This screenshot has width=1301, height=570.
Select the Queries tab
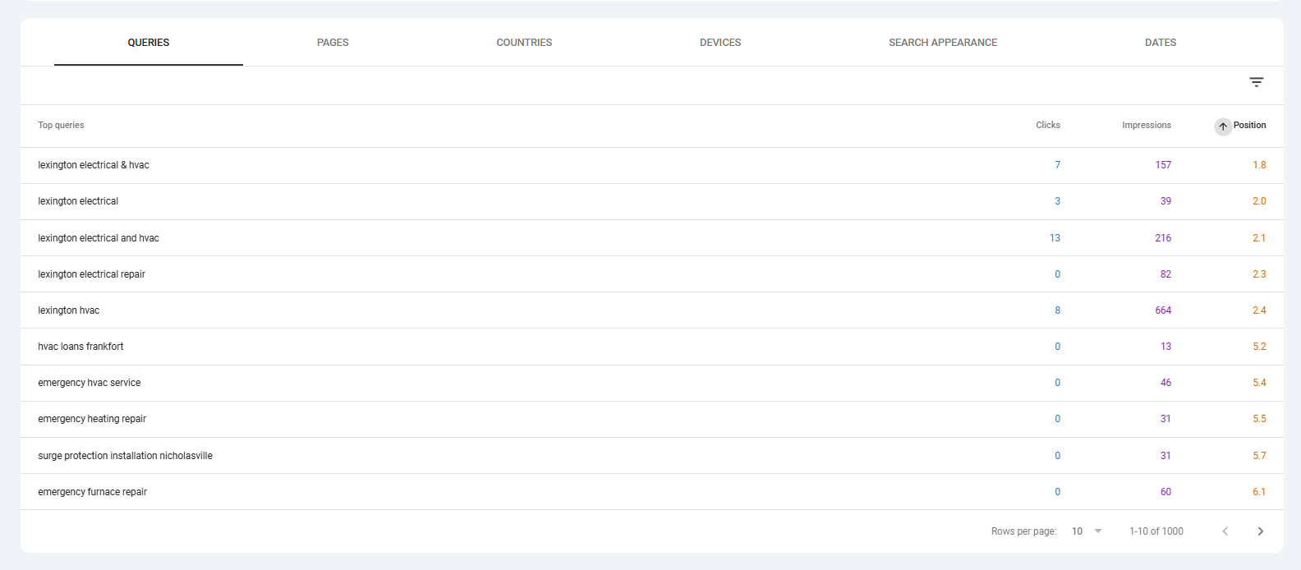click(149, 43)
